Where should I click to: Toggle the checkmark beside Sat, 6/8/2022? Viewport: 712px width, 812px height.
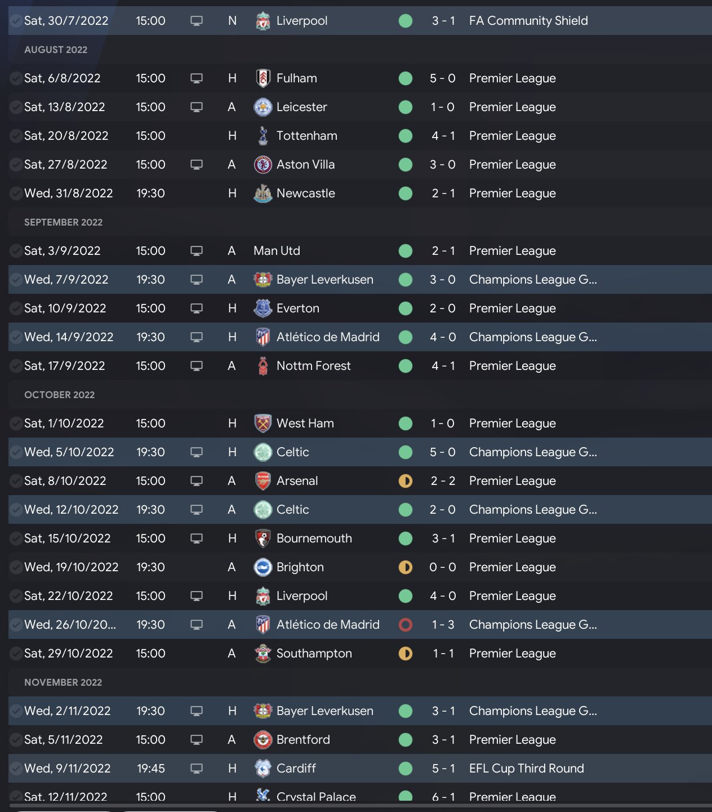tap(16, 78)
